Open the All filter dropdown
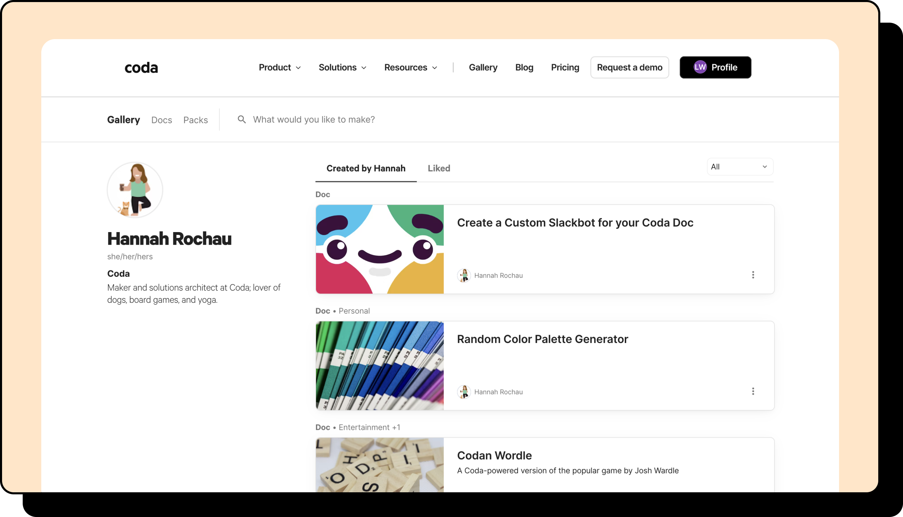 739,167
